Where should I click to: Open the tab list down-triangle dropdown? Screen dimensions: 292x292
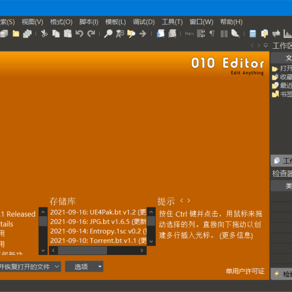pos(266,45)
